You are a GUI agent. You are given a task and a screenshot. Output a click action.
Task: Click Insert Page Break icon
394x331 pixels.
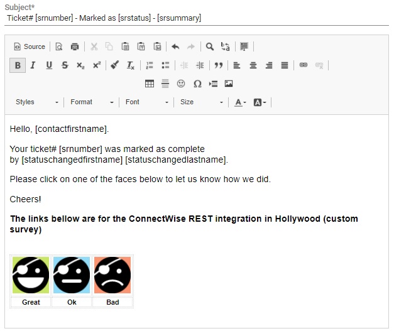(x=213, y=84)
